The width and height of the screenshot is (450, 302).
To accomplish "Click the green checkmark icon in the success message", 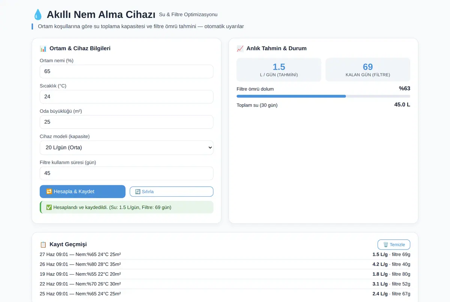I will click(x=49, y=207).
